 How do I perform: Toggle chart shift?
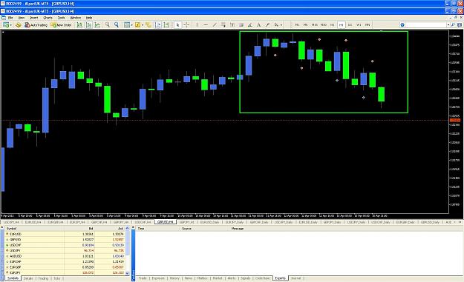click(x=166, y=25)
